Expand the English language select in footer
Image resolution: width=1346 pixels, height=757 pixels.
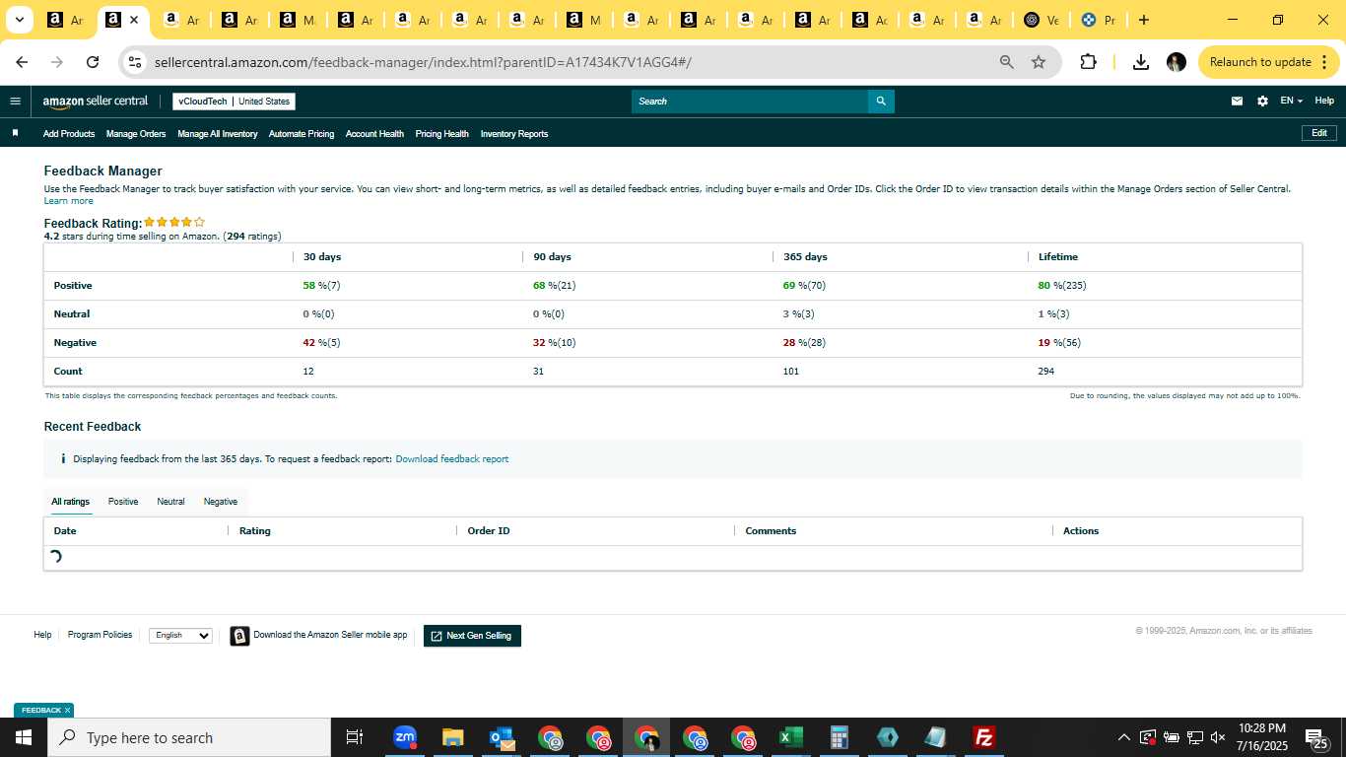(180, 636)
